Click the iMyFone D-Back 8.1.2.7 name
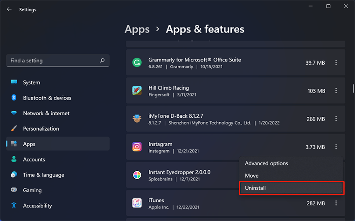The height and width of the screenshot is (221, 355). 176,116
